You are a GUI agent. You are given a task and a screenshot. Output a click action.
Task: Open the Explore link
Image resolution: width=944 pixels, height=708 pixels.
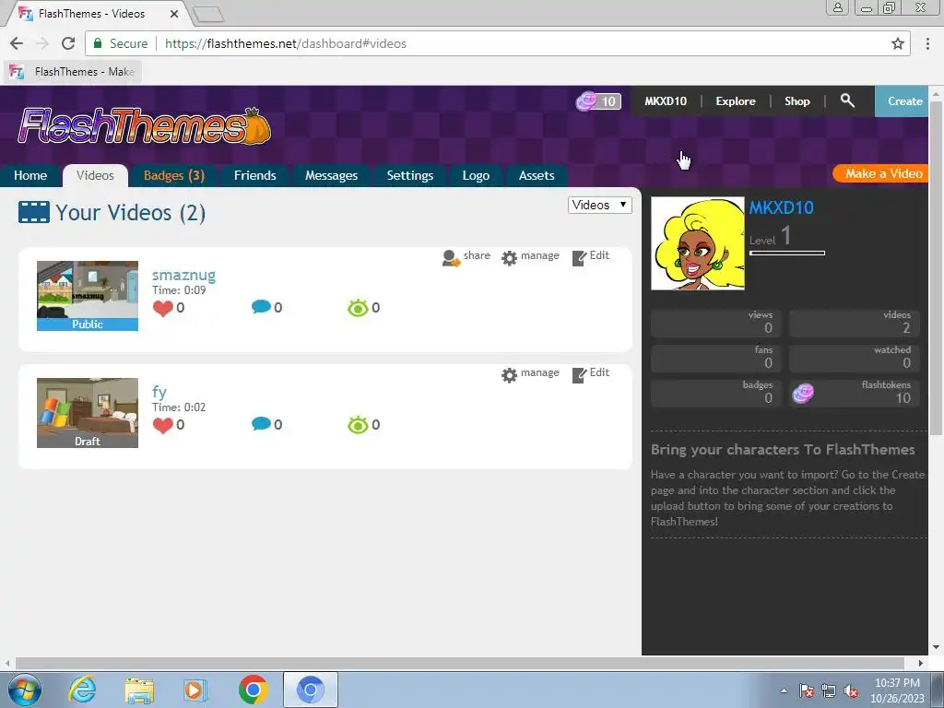[735, 101]
